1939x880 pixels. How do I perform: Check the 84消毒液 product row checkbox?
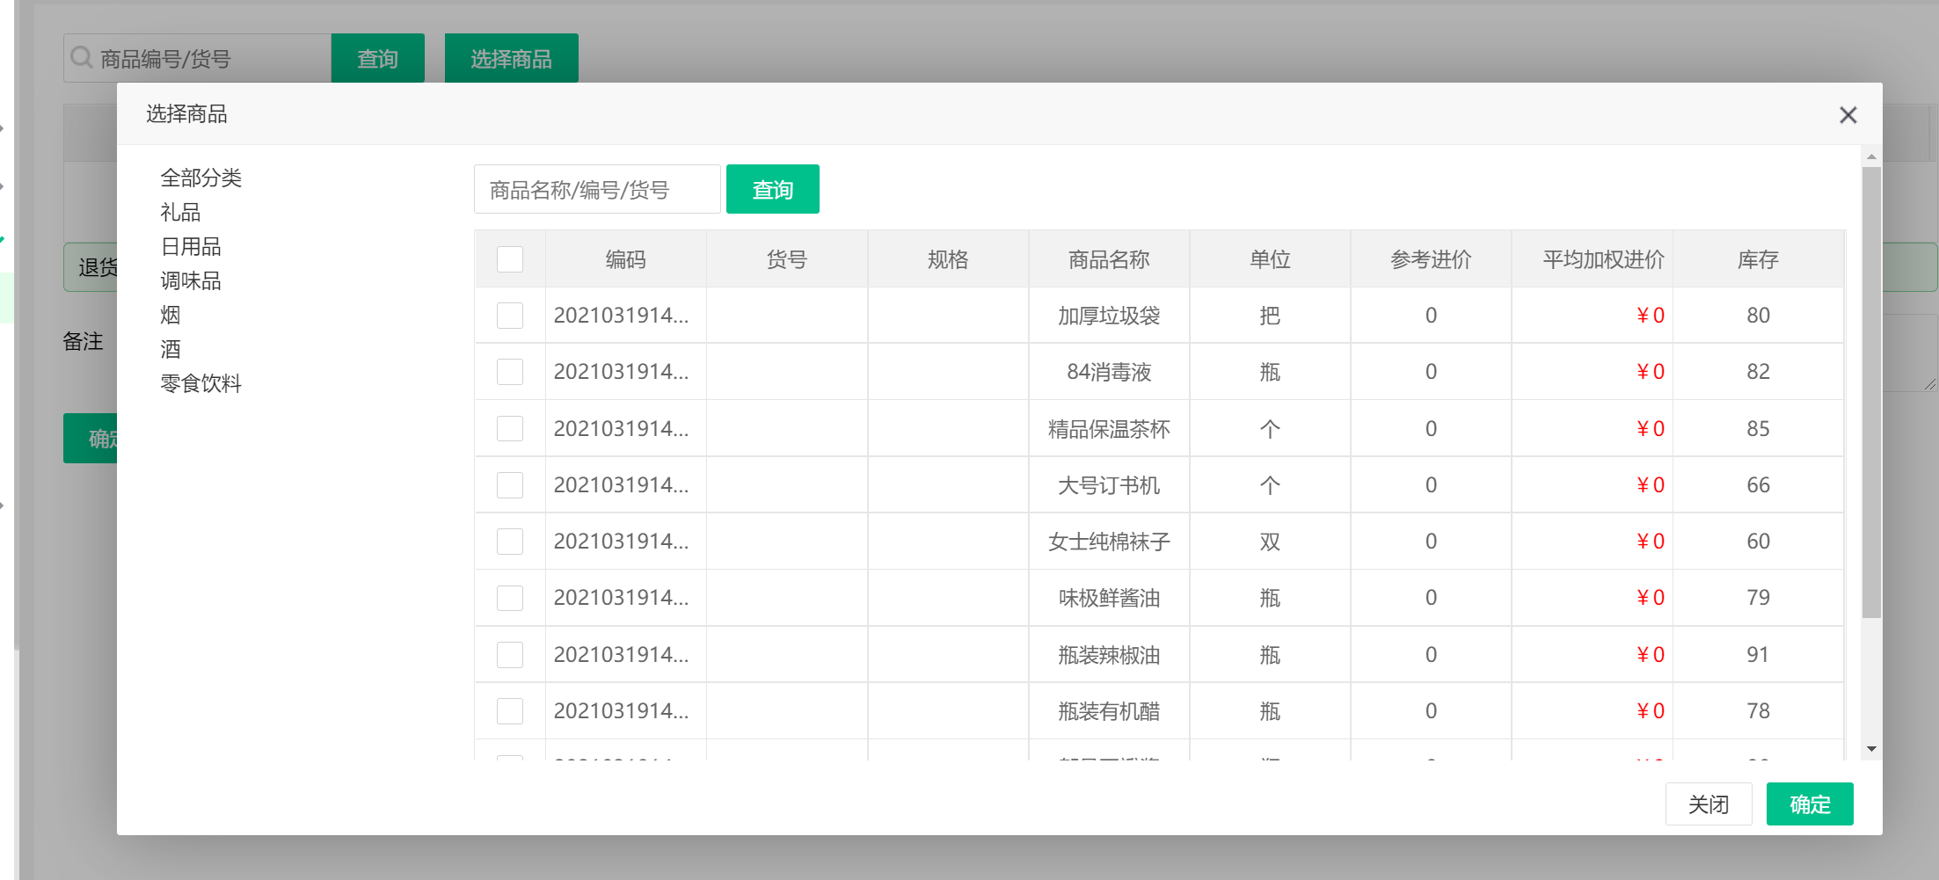(509, 371)
